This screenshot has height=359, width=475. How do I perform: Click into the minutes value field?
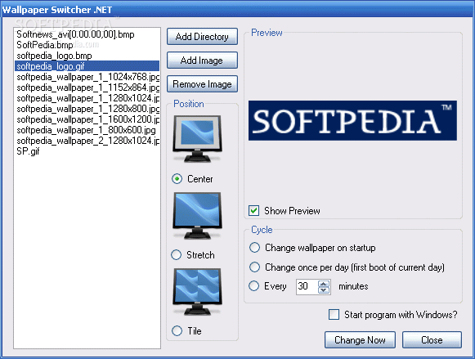click(307, 286)
